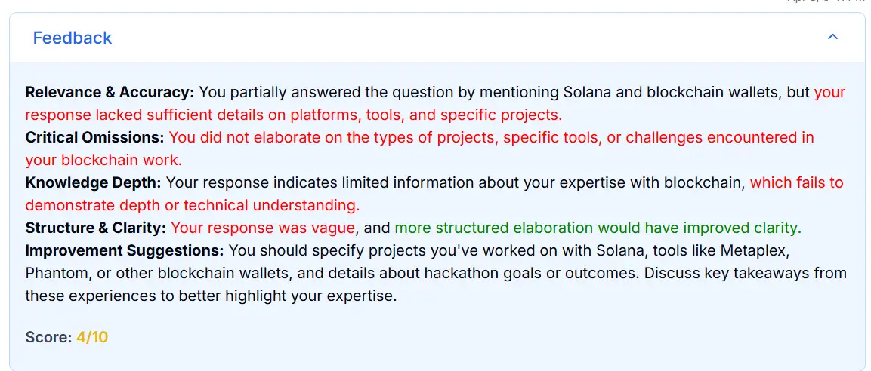Image resolution: width=871 pixels, height=371 pixels.
Task: Click the "Critical Omissions" bold label
Action: point(94,137)
